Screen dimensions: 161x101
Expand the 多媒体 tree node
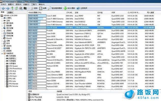click(2, 31)
